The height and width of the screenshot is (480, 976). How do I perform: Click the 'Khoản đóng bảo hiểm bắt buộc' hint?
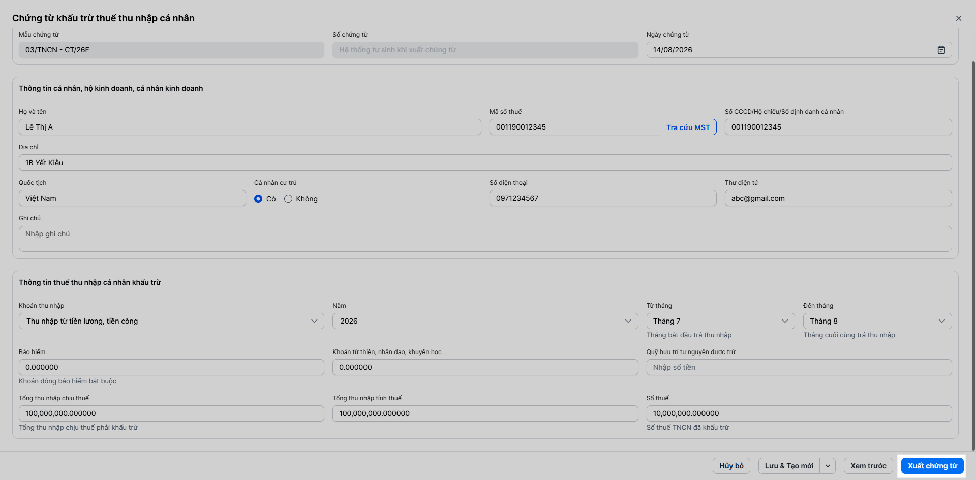click(68, 381)
